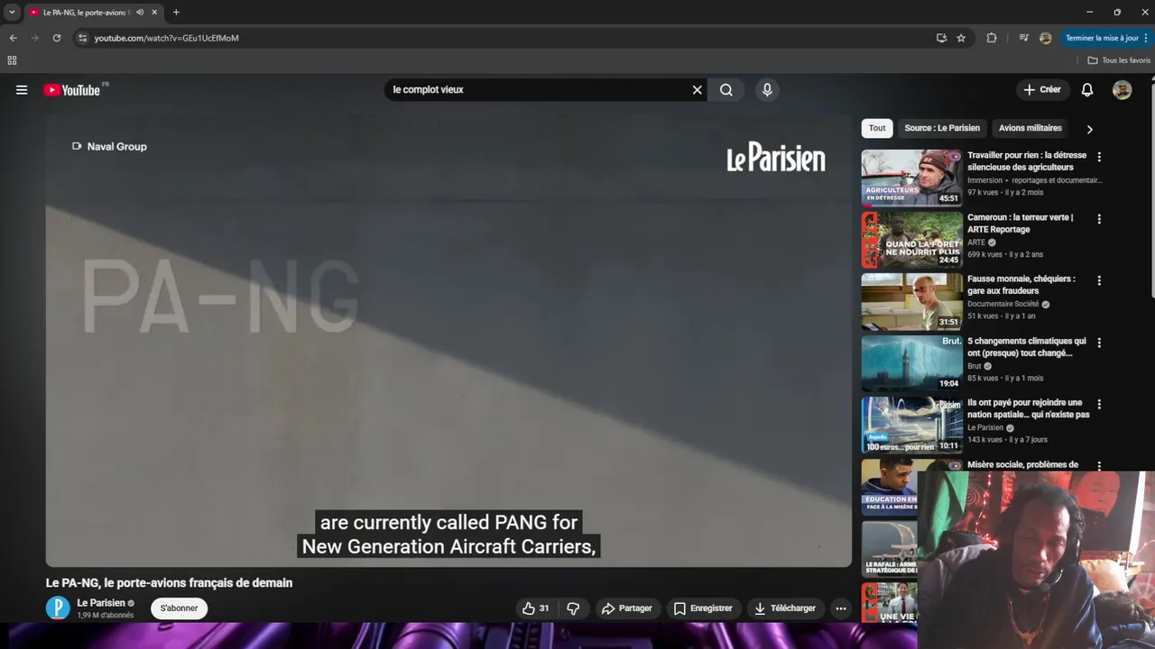The image size is (1155, 649).
Task: Open Fausse monnaie chéquiers thumbnail
Action: [x=911, y=301]
